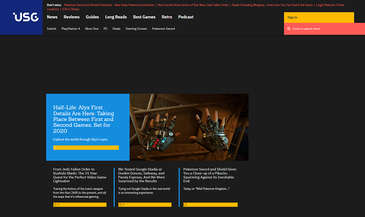Open the 'Pokemon Sword and Shield Gives You' headline
The width and height of the screenshot is (365, 217).
(210, 175)
